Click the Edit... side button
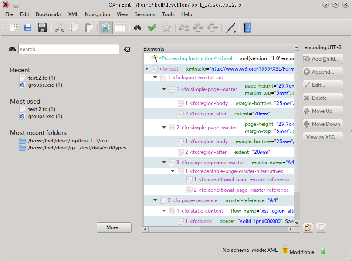 coord(323,85)
